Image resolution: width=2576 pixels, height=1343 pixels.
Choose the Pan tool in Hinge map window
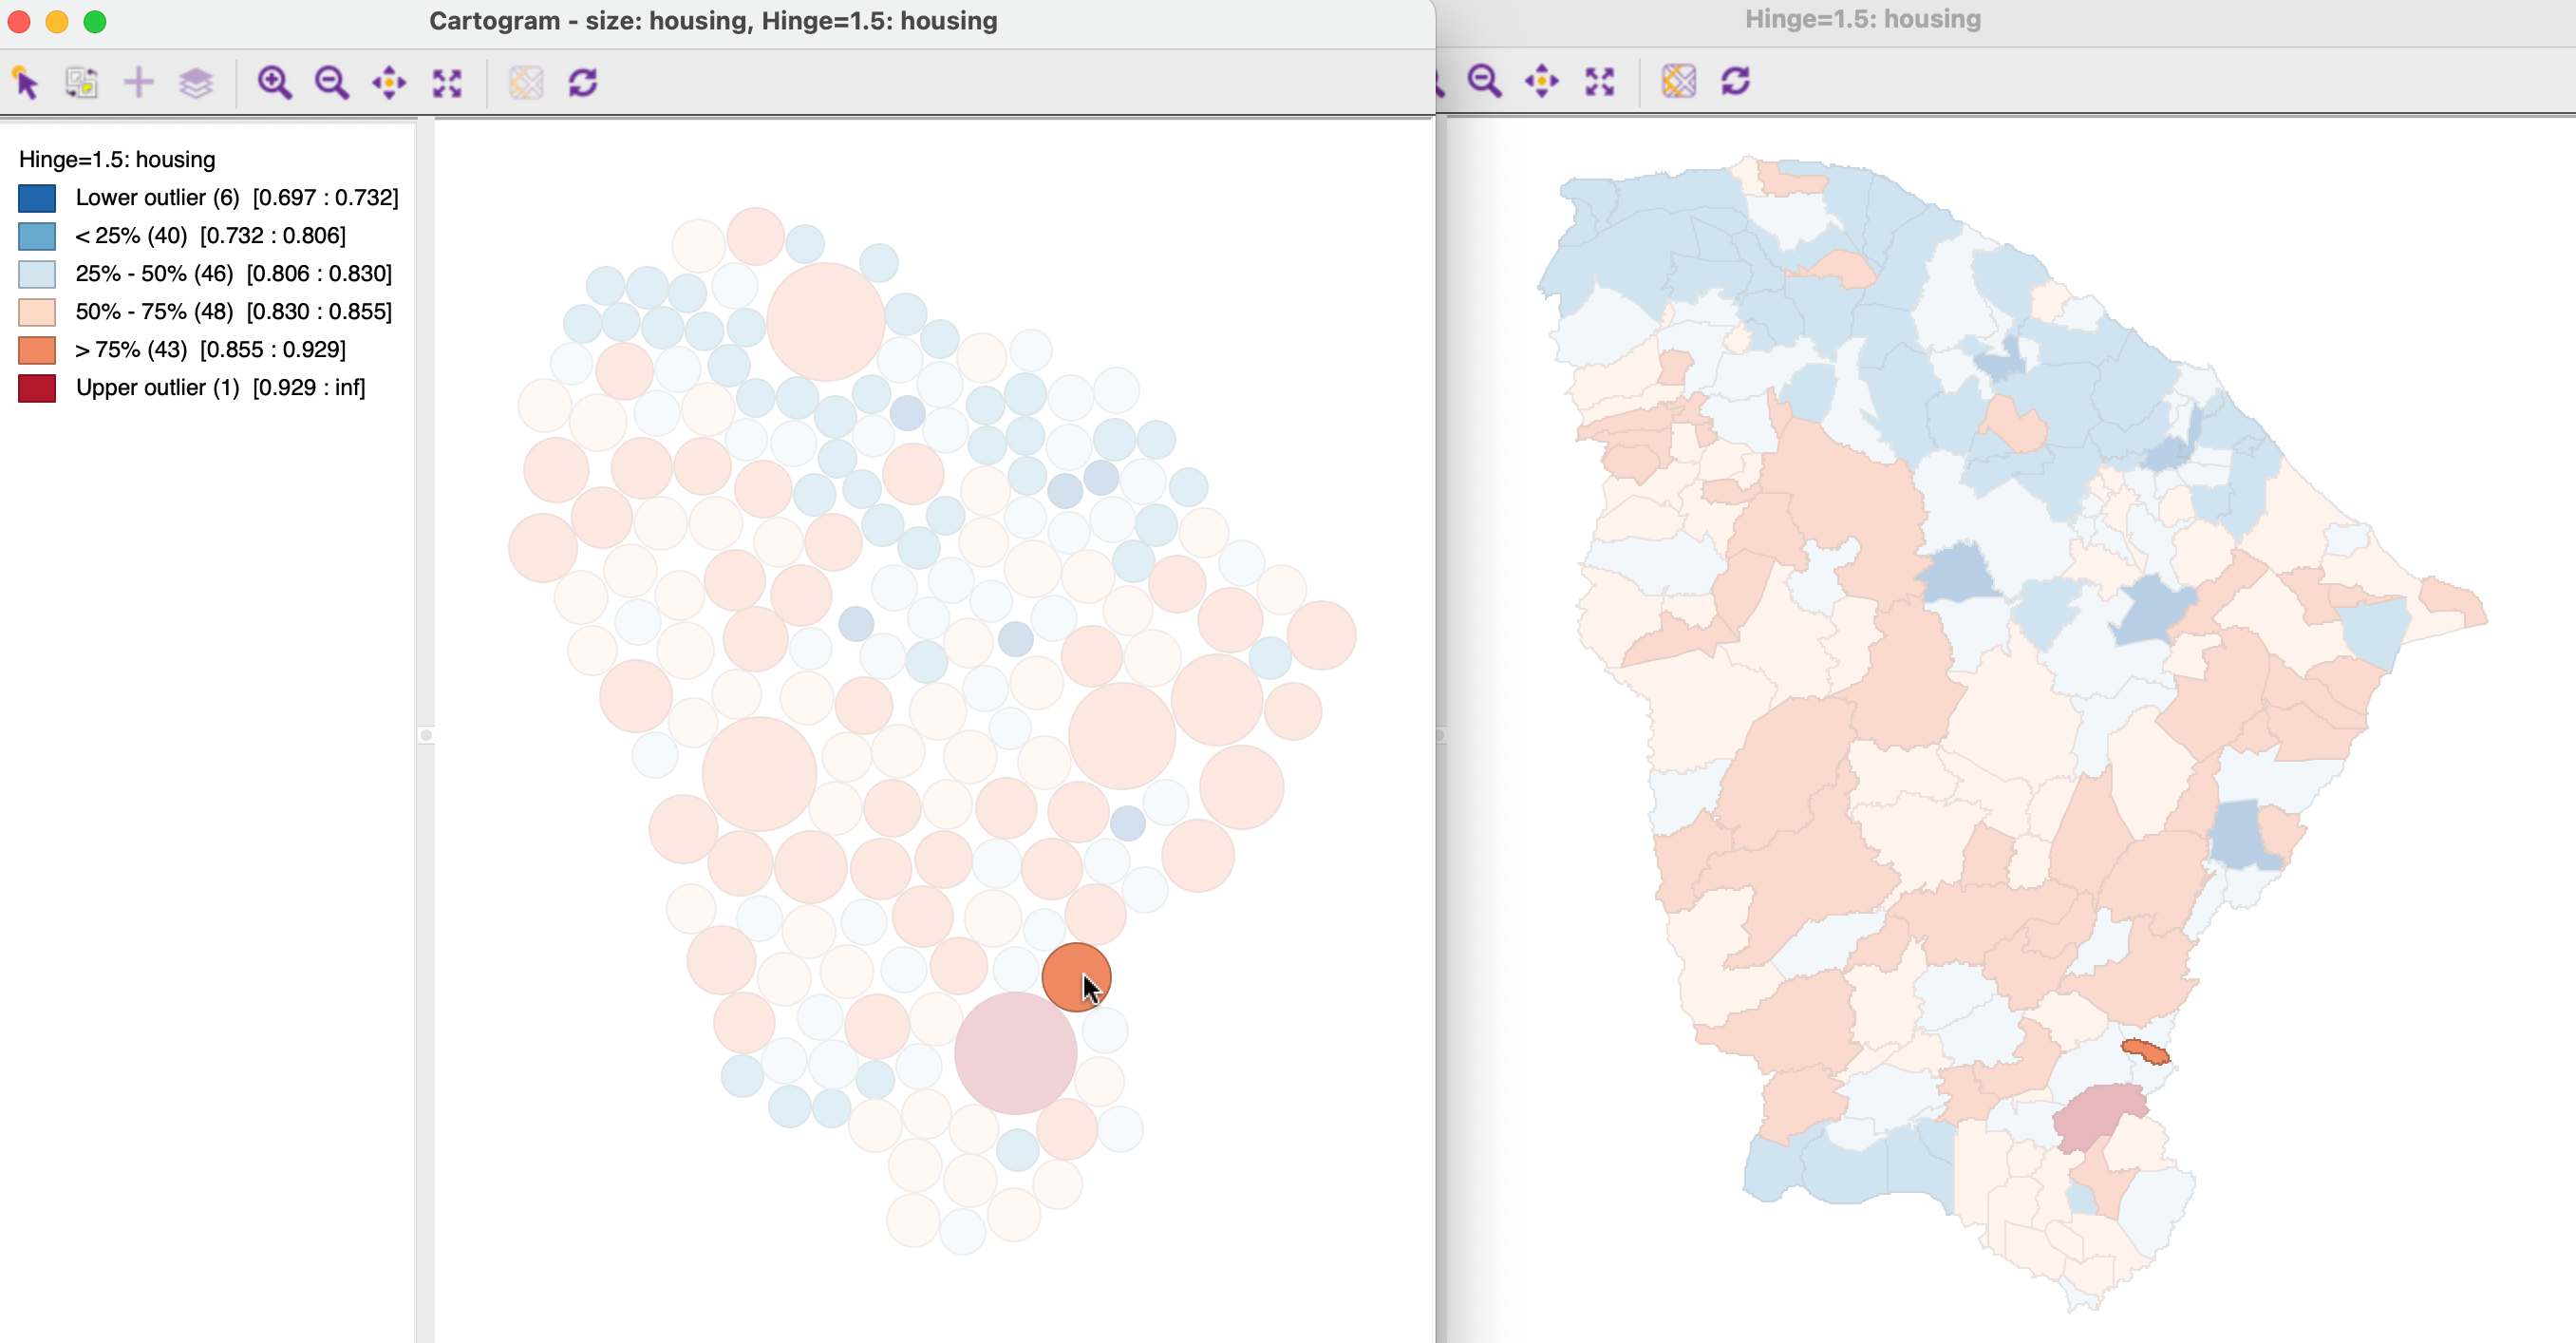tap(1542, 80)
